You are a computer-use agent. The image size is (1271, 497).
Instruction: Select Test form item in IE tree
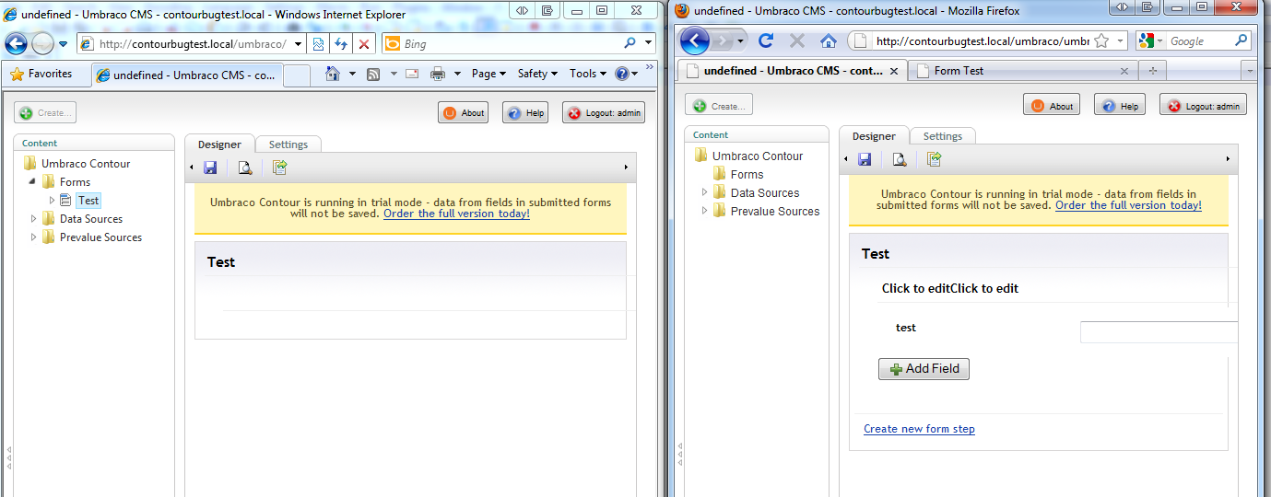click(88, 200)
